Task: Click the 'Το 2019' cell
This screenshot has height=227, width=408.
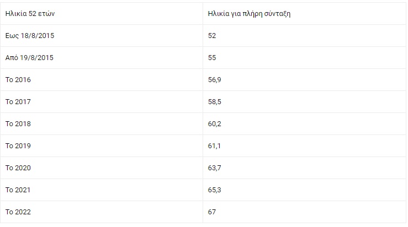Action: click(x=18, y=146)
